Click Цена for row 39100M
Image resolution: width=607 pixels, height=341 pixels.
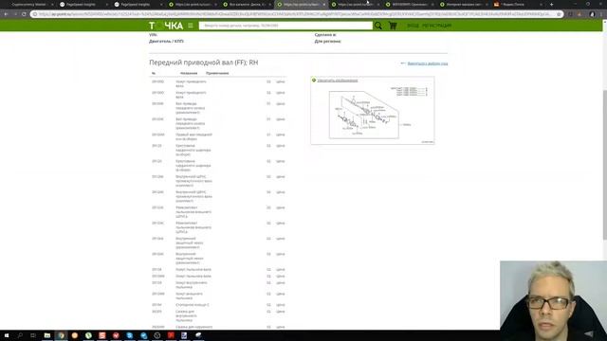(281, 135)
